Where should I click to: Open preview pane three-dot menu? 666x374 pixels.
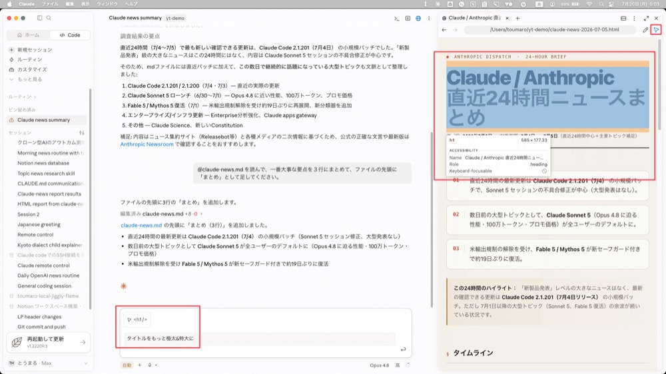tap(634, 18)
